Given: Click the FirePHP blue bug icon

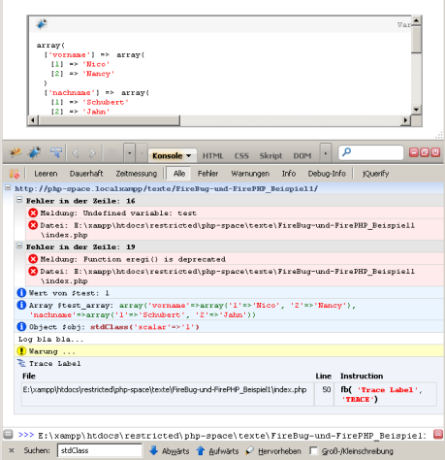Looking at the screenshot, I should 34,152.
